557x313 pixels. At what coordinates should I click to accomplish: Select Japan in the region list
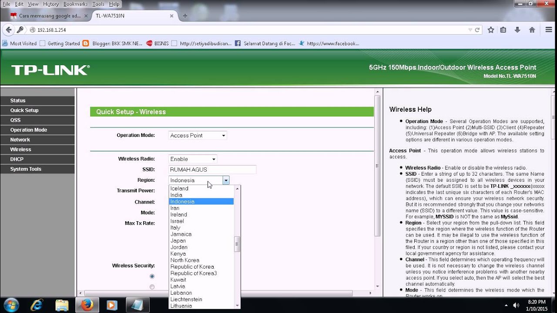click(x=201, y=241)
